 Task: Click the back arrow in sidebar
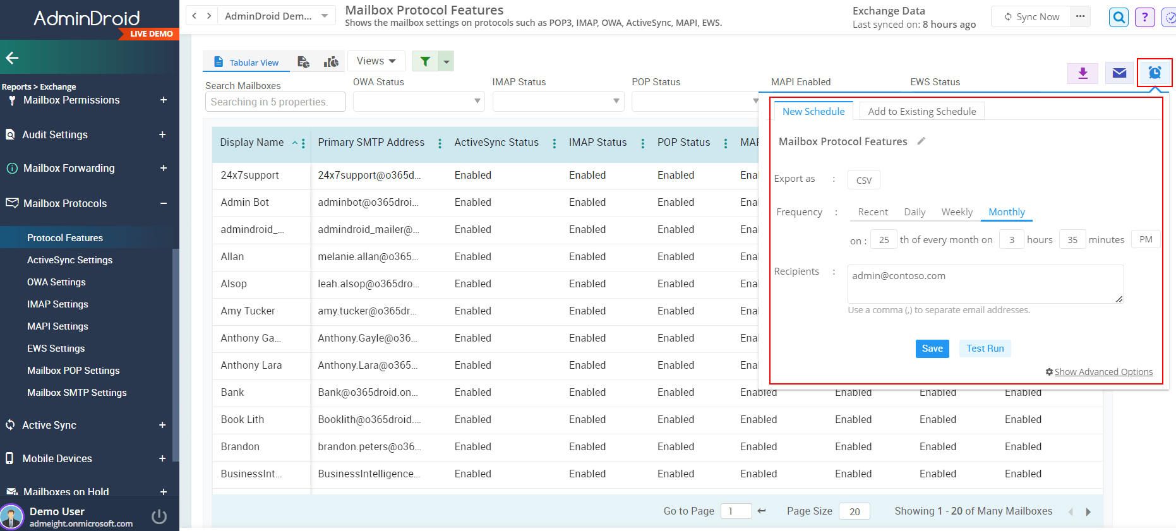pos(12,58)
